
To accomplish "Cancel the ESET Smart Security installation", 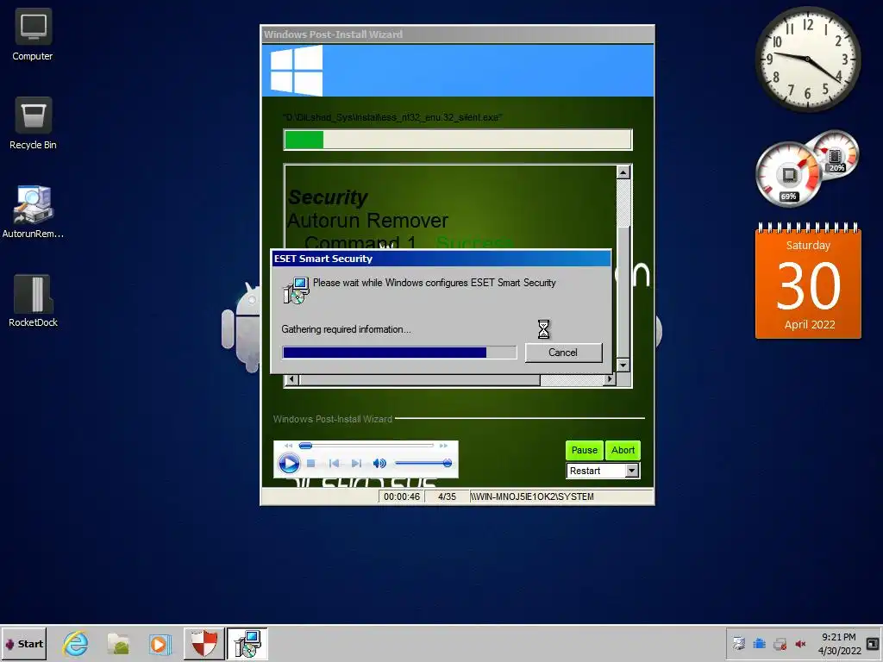I will [x=563, y=353].
